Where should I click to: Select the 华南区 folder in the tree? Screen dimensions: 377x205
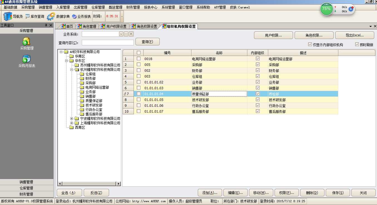click(x=80, y=56)
